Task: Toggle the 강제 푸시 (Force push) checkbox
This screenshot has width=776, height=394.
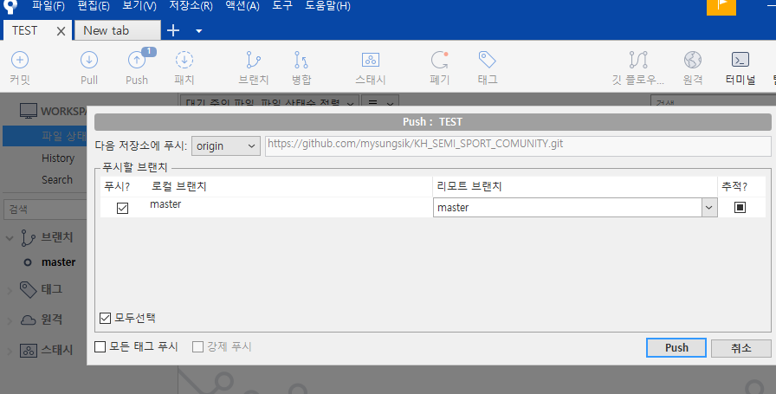Action: point(198,346)
